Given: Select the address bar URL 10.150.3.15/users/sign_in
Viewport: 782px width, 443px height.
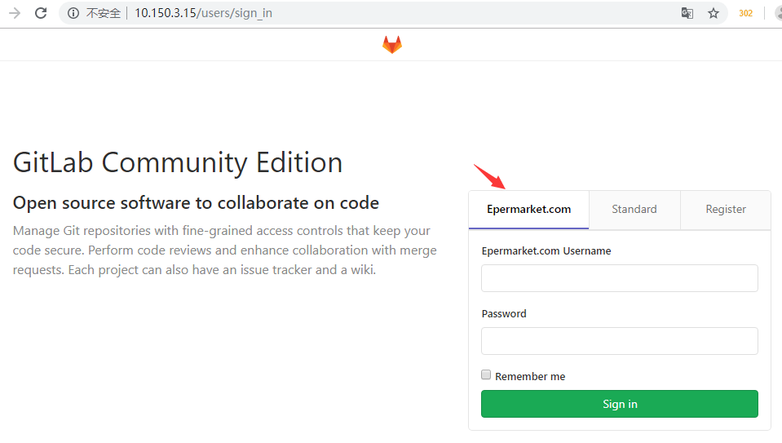Looking at the screenshot, I should pos(203,13).
